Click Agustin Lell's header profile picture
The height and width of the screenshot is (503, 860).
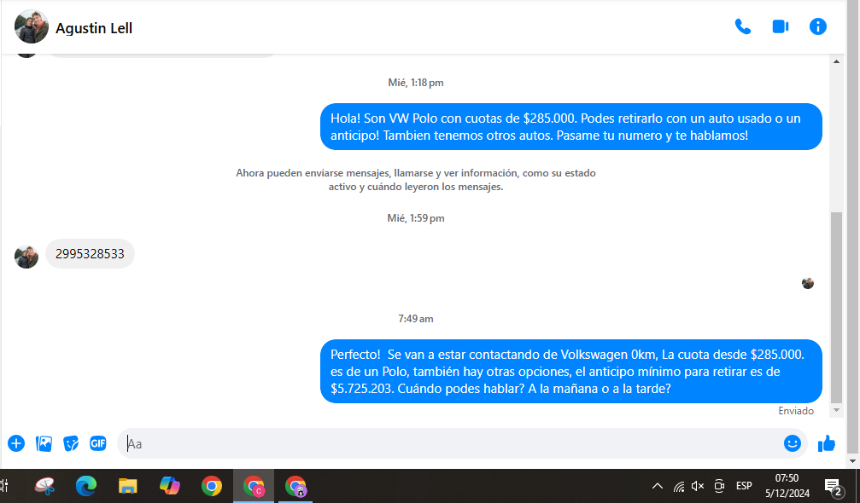tap(32, 27)
